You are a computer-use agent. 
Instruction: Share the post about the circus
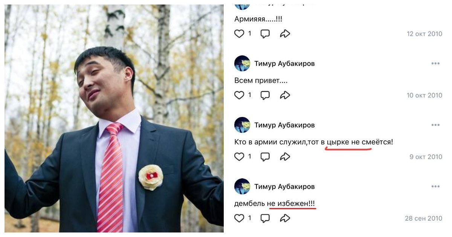[x=285, y=156]
